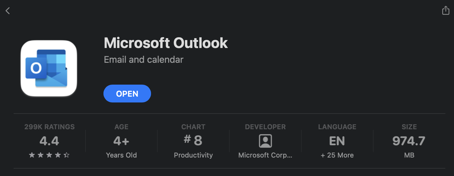The image size is (454, 176).
Task: Select the CHART heading label
Action: pos(193,127)
